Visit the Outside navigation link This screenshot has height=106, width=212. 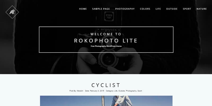(x=172, y=9)
